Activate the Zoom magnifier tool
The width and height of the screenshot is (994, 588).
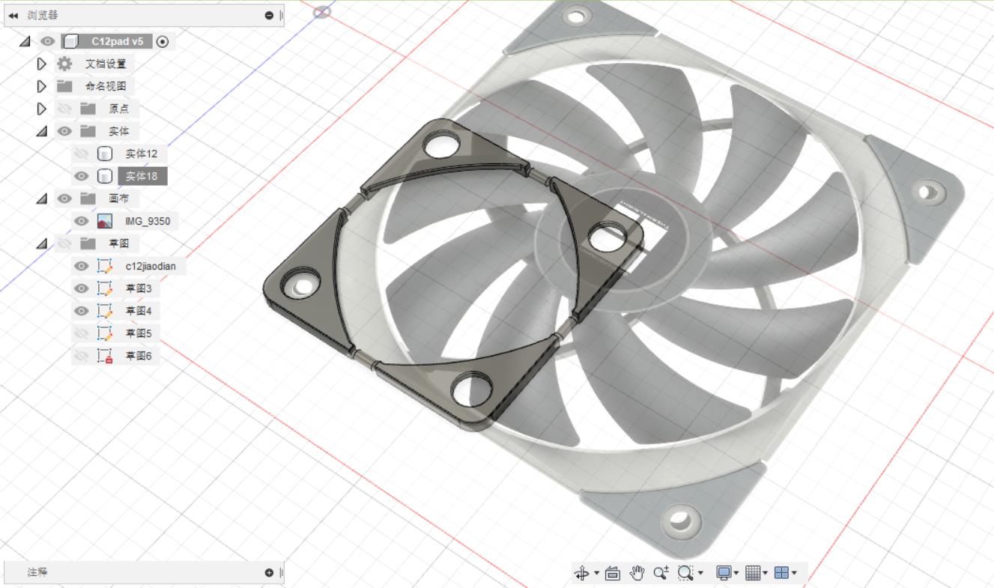point(661,573)
